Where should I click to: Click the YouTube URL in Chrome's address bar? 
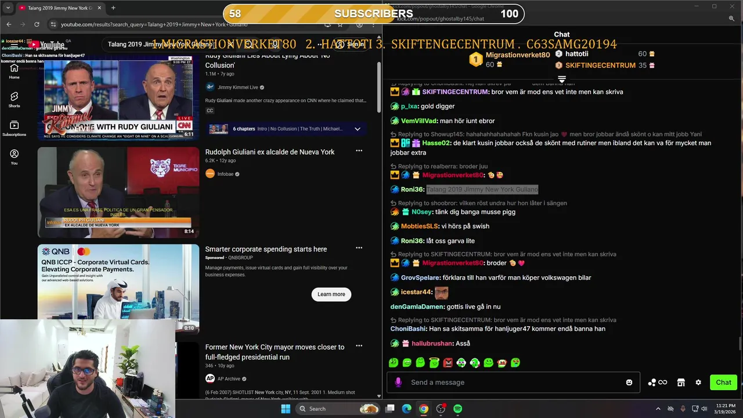[154, 24]
